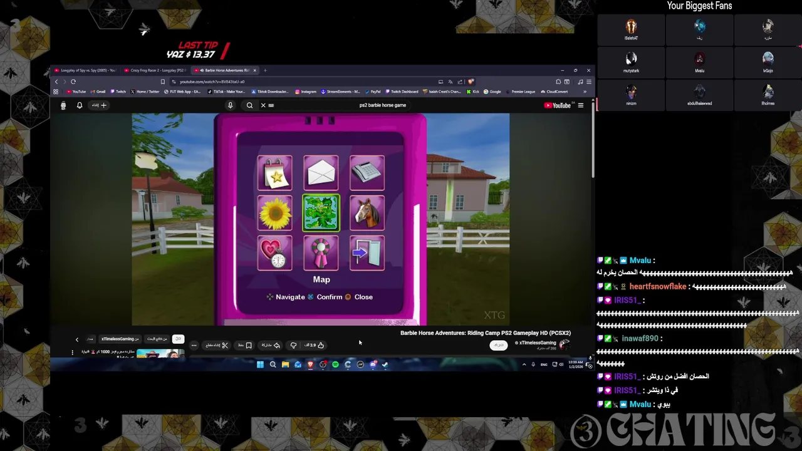Click the chips row previous arrow
Image resolution: width=802 pixels, height=451 pixels.
pyautogui.click(x=77, y=340)
